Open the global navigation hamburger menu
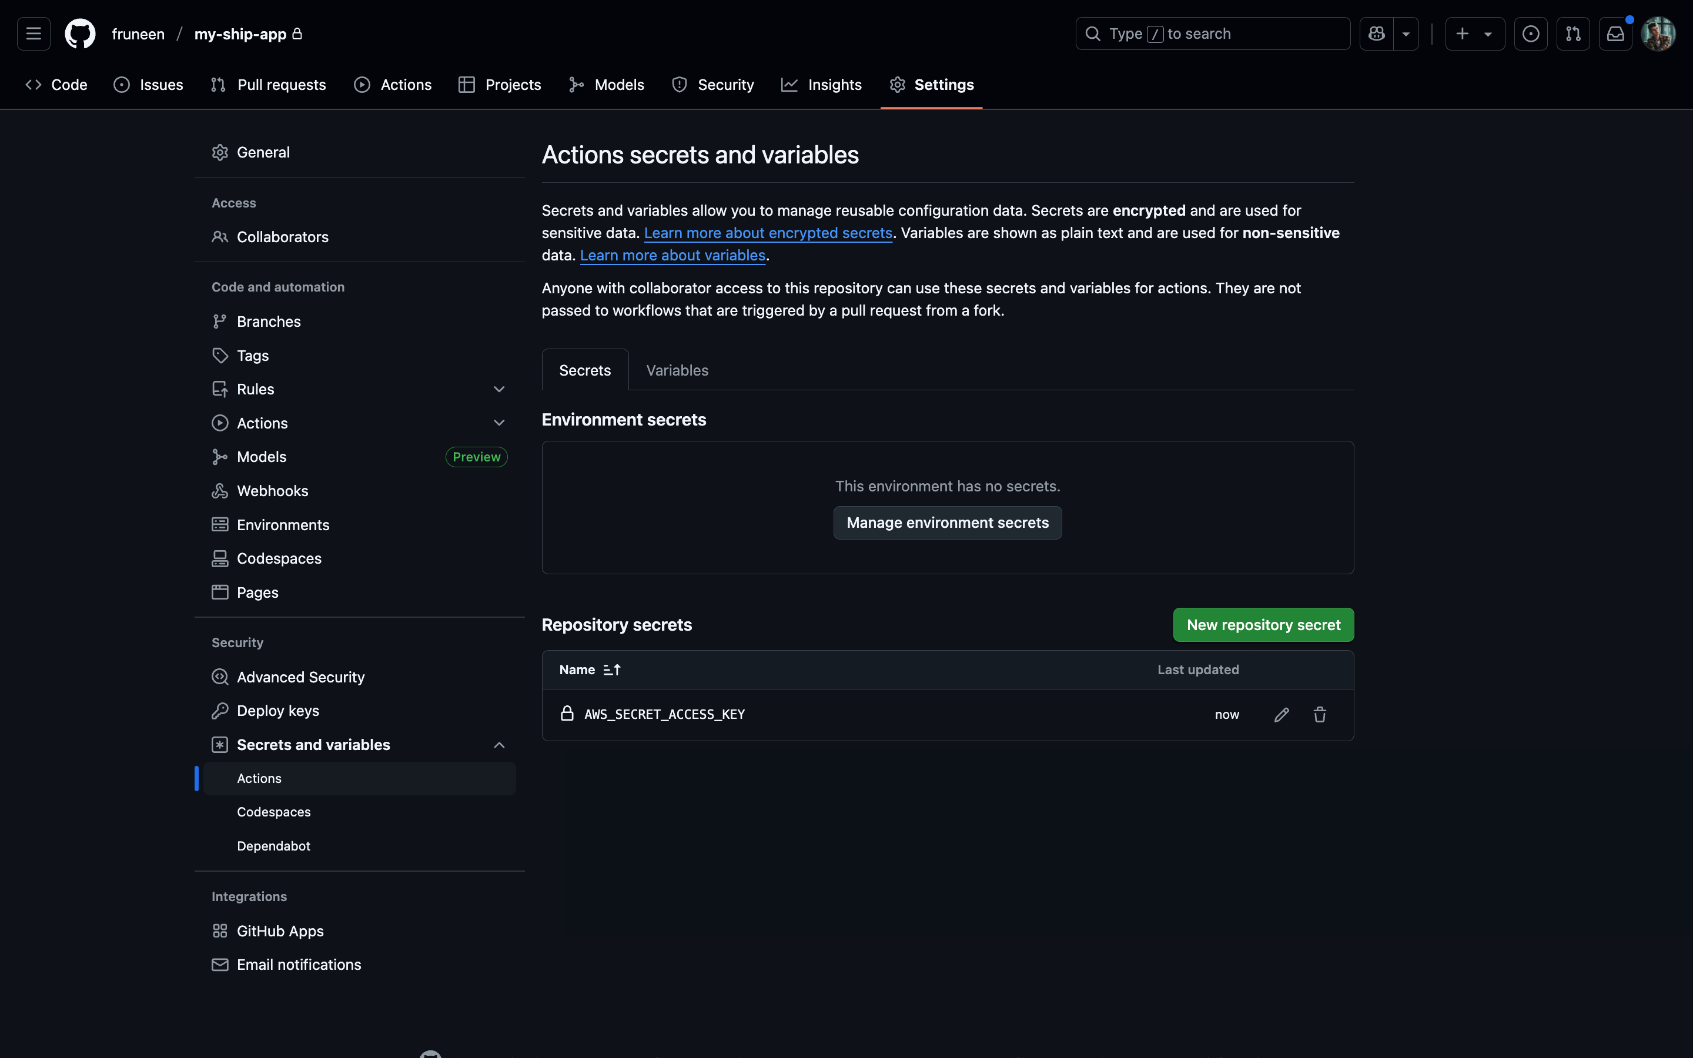The image size is (1693, 1058). click(33, 33)
